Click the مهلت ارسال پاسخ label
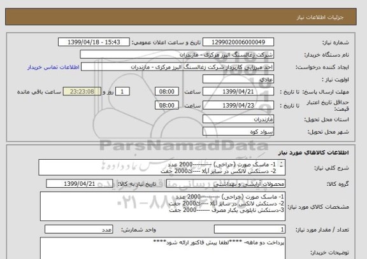Image resolution: width=367 pixels, height=259 pixels. pos(326,92)
